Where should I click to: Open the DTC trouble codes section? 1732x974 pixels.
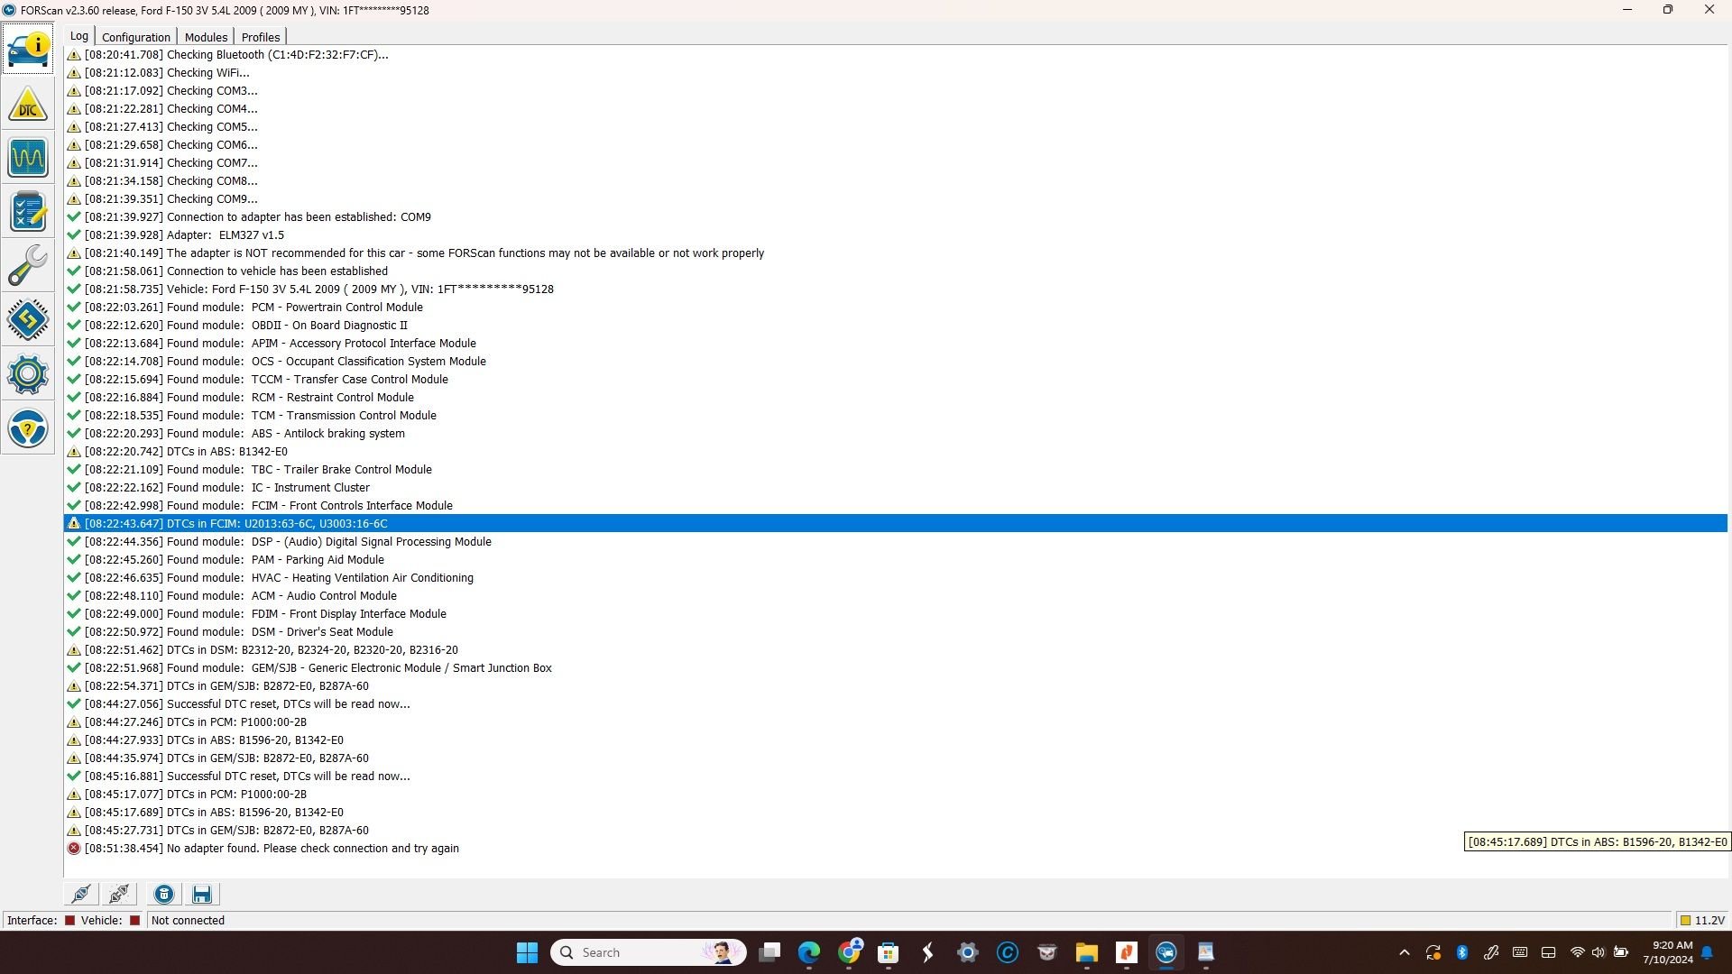pyautogui.click(x=28, y=105)
